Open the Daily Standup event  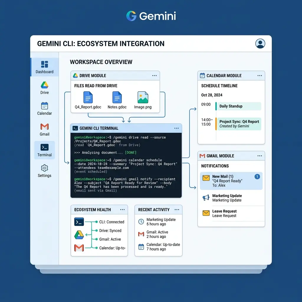pos(238,106)
